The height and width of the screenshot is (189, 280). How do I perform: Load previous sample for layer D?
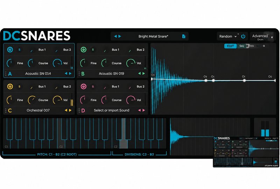(139, 110)
